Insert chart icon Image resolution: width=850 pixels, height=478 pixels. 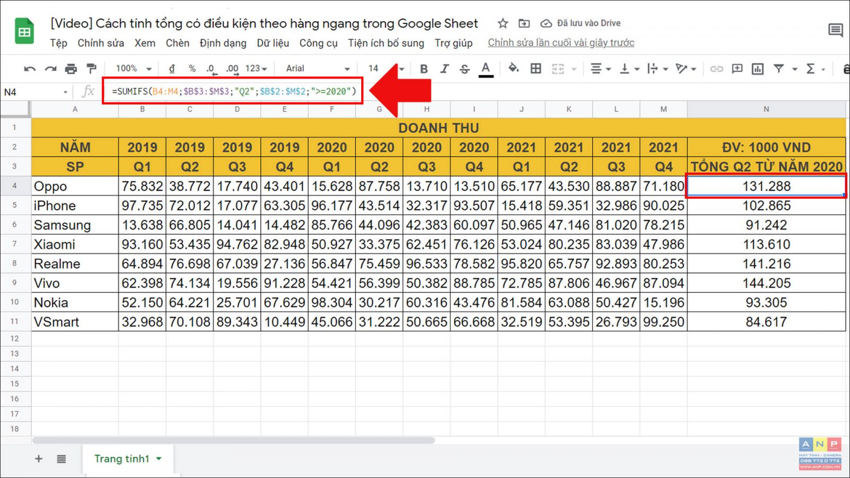point(758,69)
